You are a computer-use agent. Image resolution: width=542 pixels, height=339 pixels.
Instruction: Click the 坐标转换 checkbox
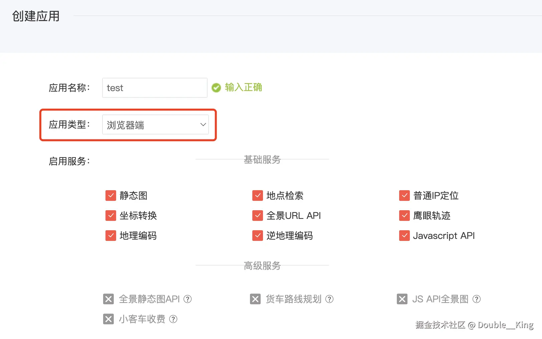coord(111,216)
